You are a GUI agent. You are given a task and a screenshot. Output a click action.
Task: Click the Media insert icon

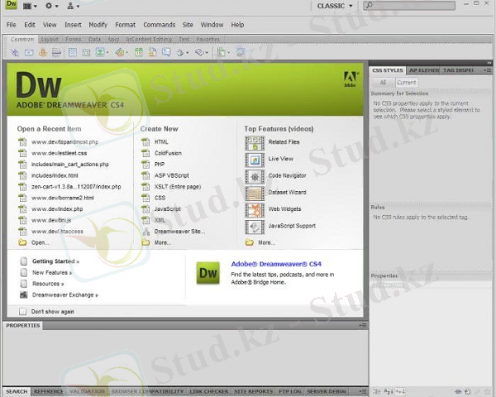[120, 52]
